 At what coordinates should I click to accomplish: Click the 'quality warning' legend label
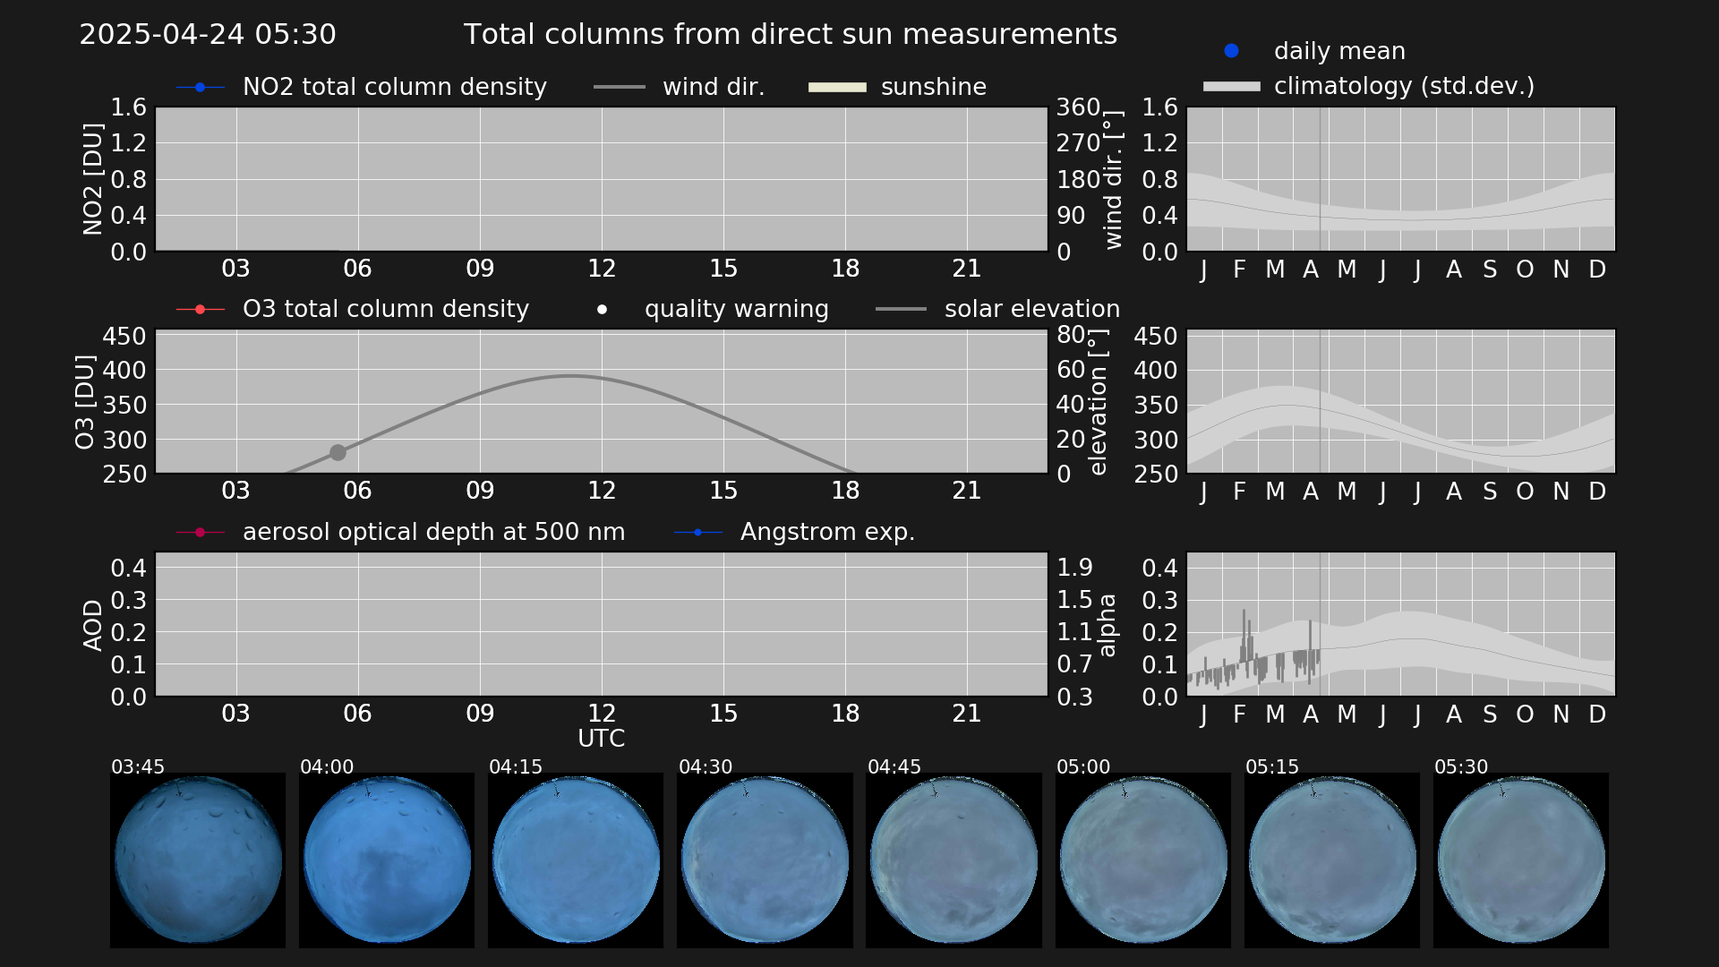pos(737,309)
